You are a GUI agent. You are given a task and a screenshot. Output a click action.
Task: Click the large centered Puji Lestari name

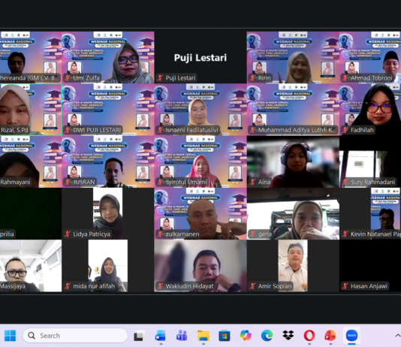pos(200,58)
